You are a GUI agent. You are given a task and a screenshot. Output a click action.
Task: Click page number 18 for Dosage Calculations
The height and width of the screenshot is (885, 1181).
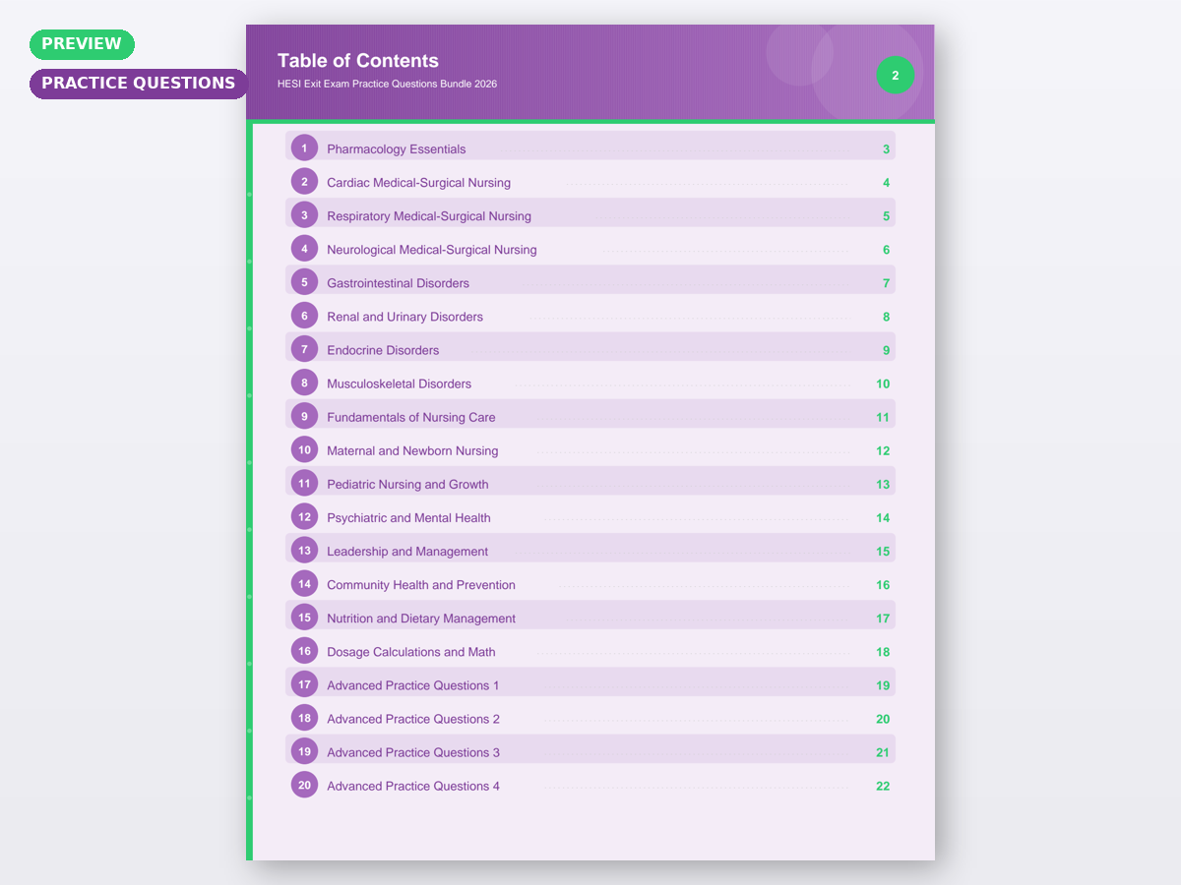(883, 651)
